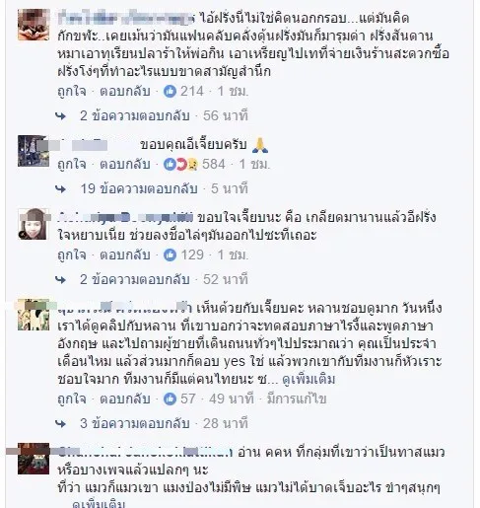Image resolution: width=480 pixels, height=508 pixels.
Task: Expand the 3 ข้อความตอบกลับ thread
Action: click(135, 423)
